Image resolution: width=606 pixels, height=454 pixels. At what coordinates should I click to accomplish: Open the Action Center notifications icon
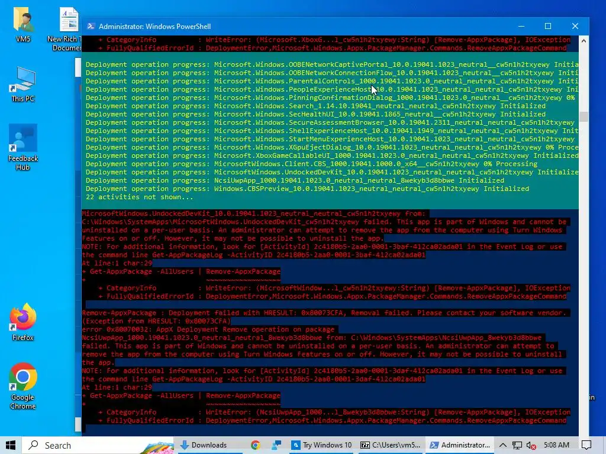coord(586,445)
